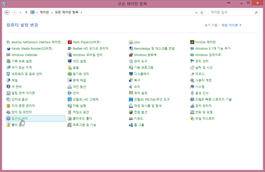Click the Forward arrow button
265x172 pixels.
[x=14, y=13]
